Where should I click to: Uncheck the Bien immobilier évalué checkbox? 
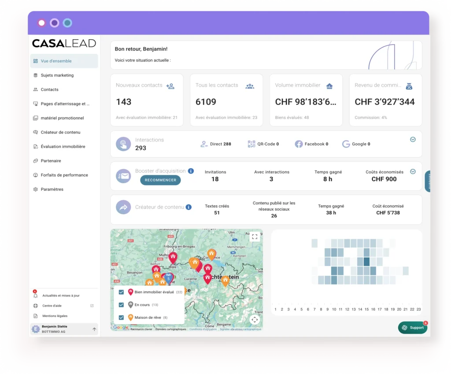(x=121, y=292)
